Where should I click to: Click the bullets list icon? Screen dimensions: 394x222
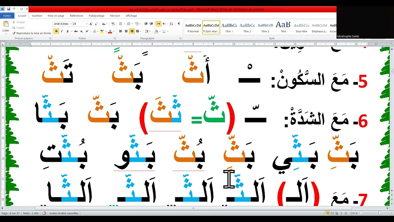click(x=121, y=24)
